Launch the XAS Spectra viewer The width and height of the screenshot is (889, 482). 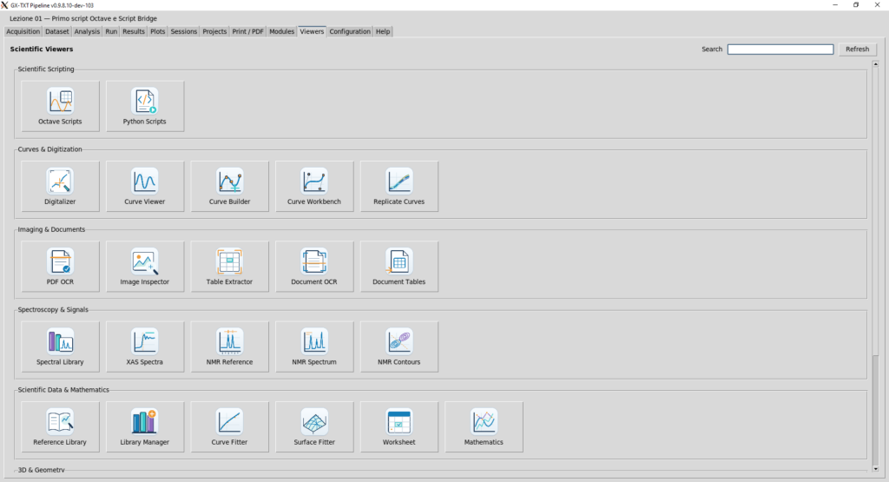[x=145, y=347]
